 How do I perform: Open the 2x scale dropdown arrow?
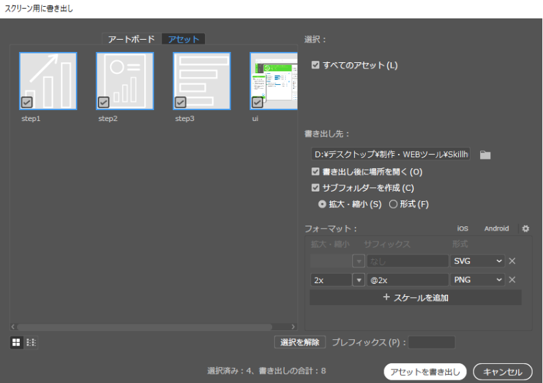359,280
